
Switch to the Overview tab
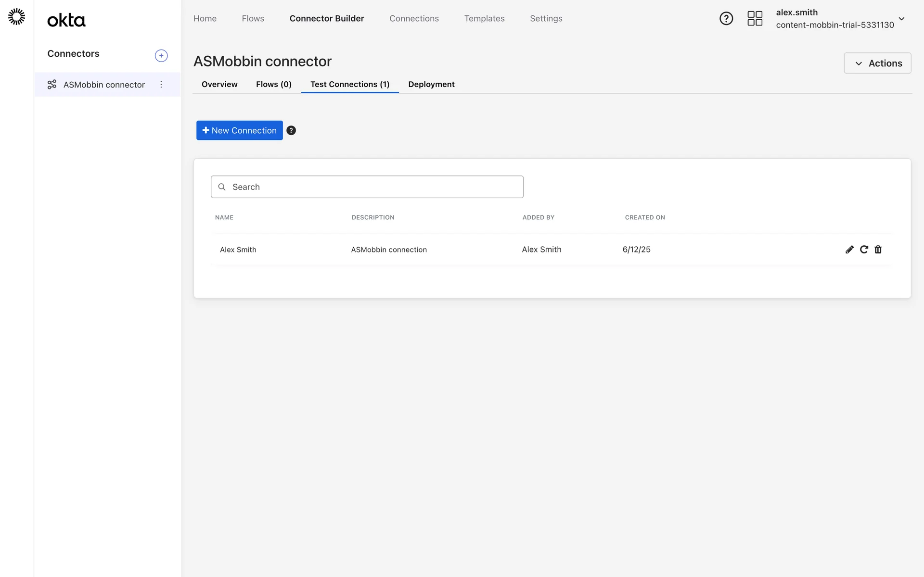tap(219, 85)
